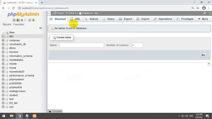Click the phpMyAdmin logo

[23, 14]
